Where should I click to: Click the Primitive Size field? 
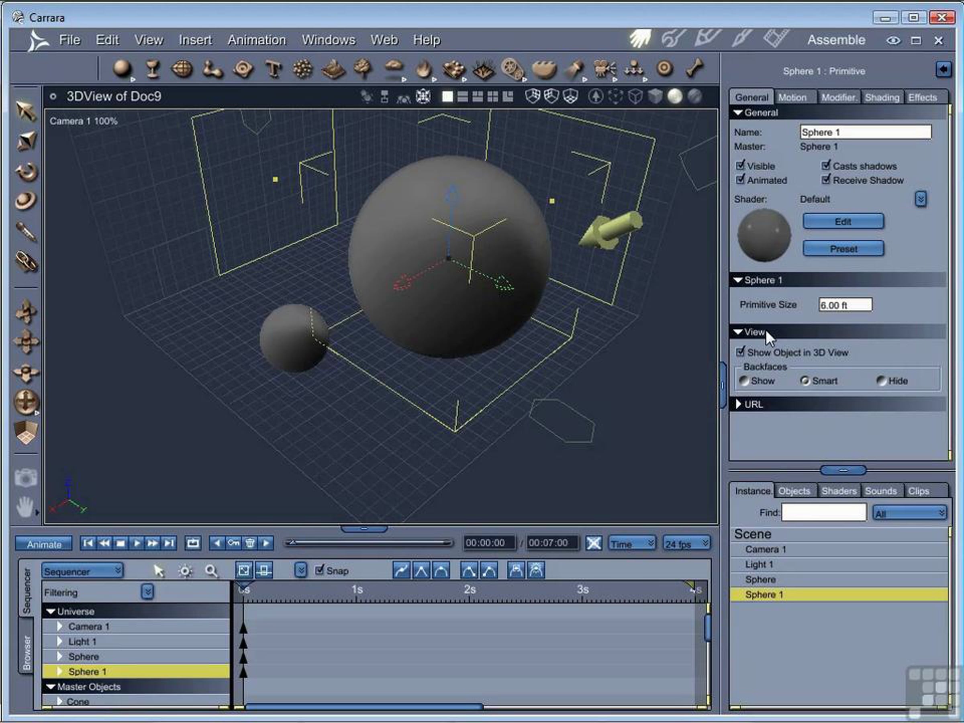click(x=845, y=304)
